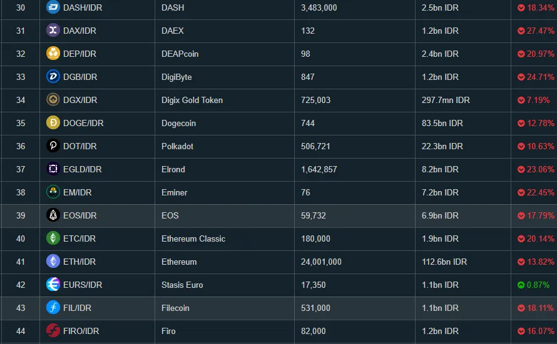This screenshot has height=344, width=557.
Task: Click the Ethereum diamond logo
Action: pos(53,262)
